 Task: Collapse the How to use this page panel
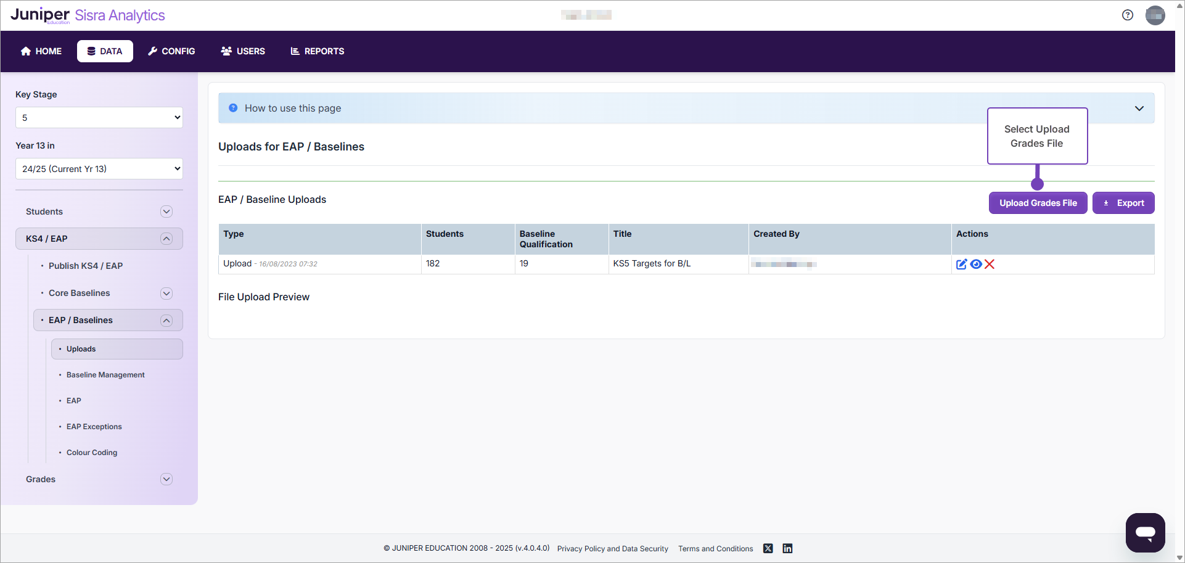click(1139, 108)
